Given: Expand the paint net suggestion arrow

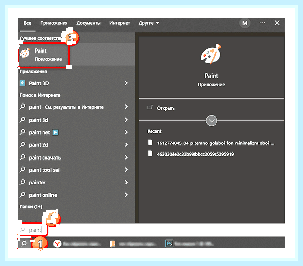Looking at the screenshot, I should coord(126,132).
